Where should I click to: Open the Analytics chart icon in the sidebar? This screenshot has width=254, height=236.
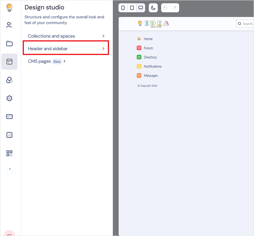tap(9, 135)
